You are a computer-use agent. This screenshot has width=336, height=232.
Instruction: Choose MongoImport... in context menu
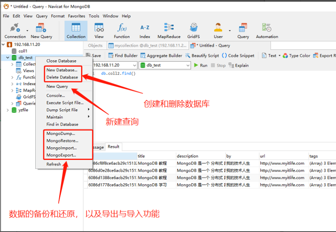pyautogui.click(x=62, y=148)
